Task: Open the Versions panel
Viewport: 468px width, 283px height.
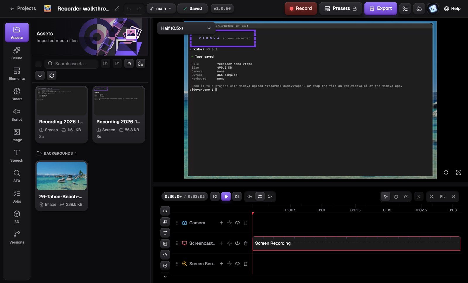Action: pos(17,237)
